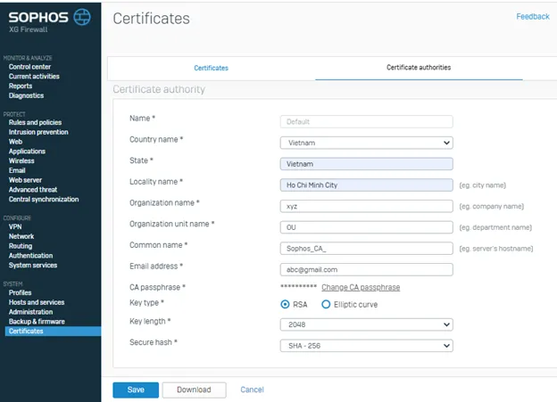Click the Locality name input field

pyautogui.click(x=366, y=185)
